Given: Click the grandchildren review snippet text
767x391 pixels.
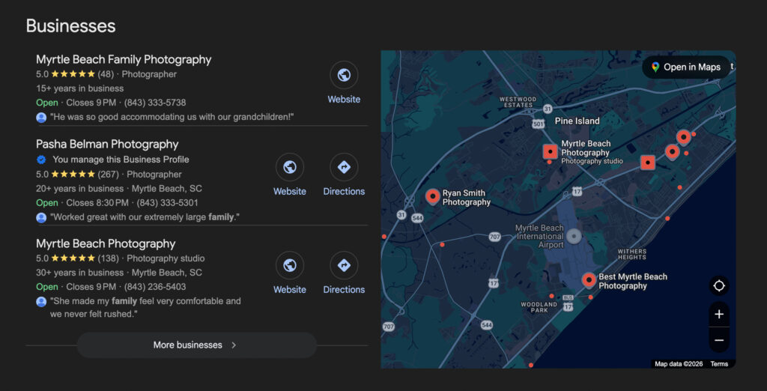Looking at the screenshot, I should 172,117.
